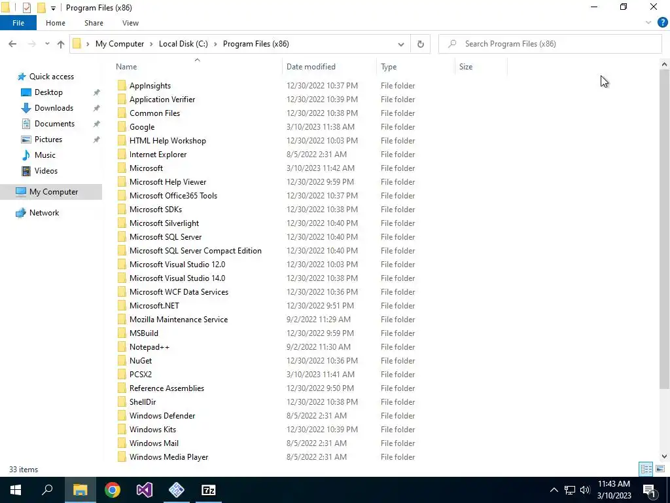Select the Microsoft Office365 Tools folder
This screenshot has width=670, height=503.
click(173, 195)
